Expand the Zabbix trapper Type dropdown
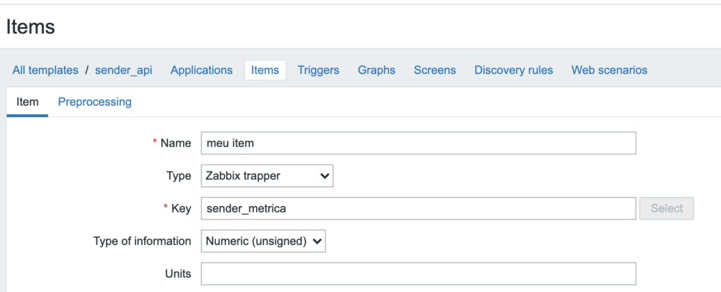The height and width of the screenshot is (292, 721). click(267, 176)
